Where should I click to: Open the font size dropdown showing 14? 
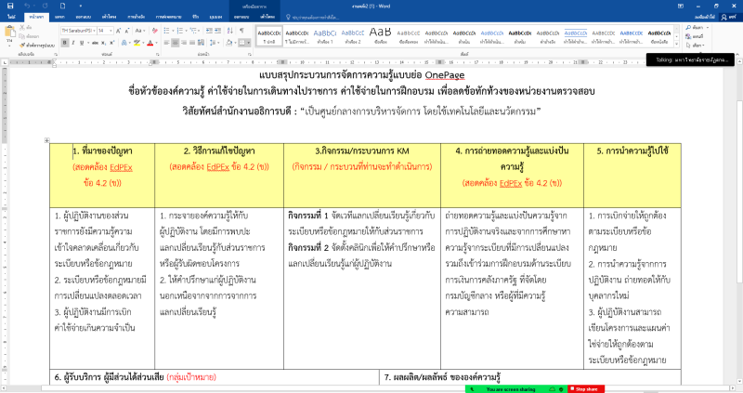(x=106, y=32)
